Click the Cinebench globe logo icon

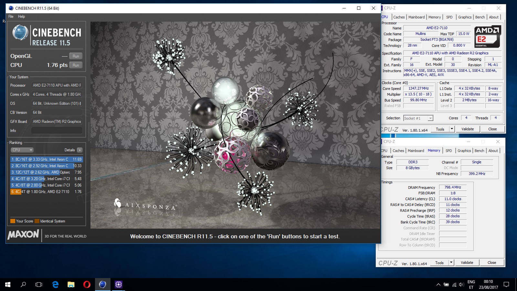(20, 33)
